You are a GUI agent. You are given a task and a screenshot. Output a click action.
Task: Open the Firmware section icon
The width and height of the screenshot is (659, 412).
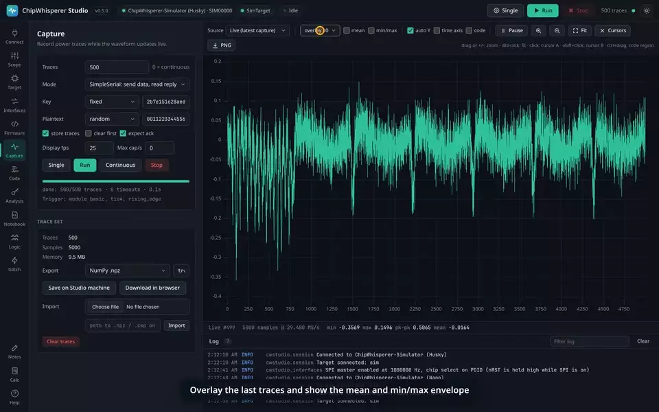tap(14, 128)
